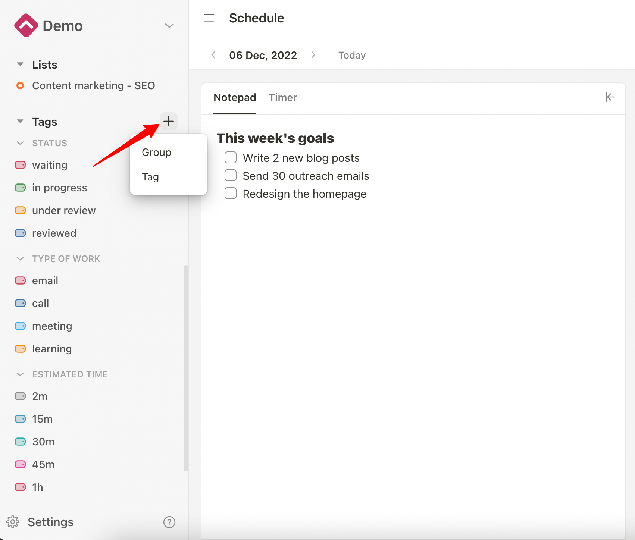Click the This week's goals heading
635x540 pixels.
pos(275,138)
